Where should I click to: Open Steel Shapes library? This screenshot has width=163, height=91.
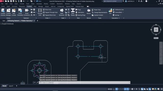(73, 12)
